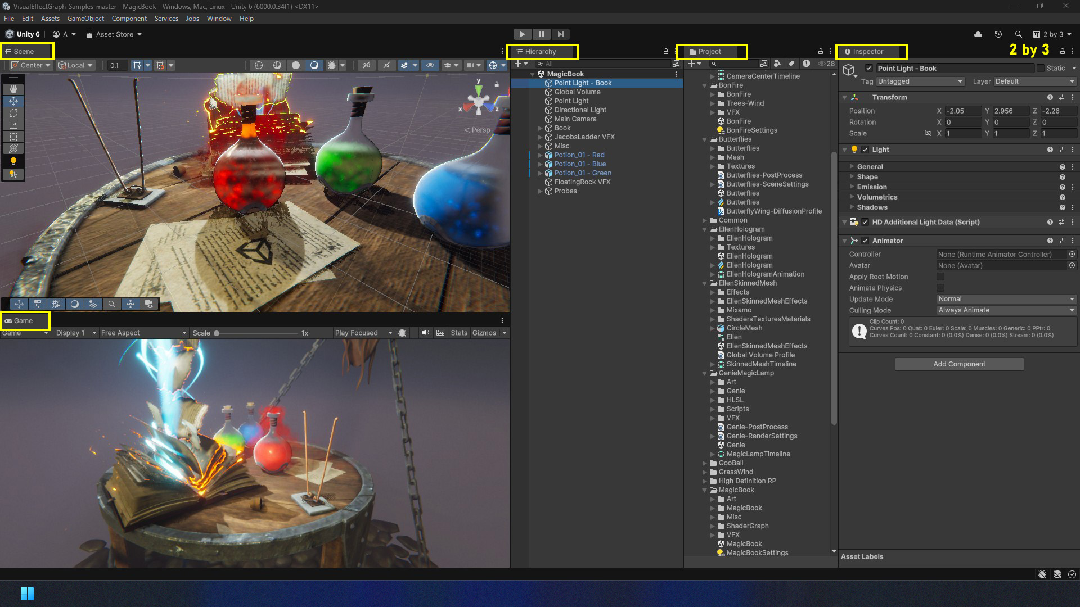
Task: Toggle Game view shortcuts keyboard icon
Action: (x=440, y=333)
